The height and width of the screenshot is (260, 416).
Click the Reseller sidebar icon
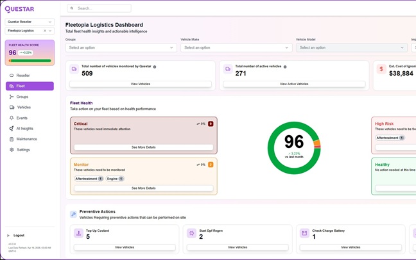coord(12,76)
